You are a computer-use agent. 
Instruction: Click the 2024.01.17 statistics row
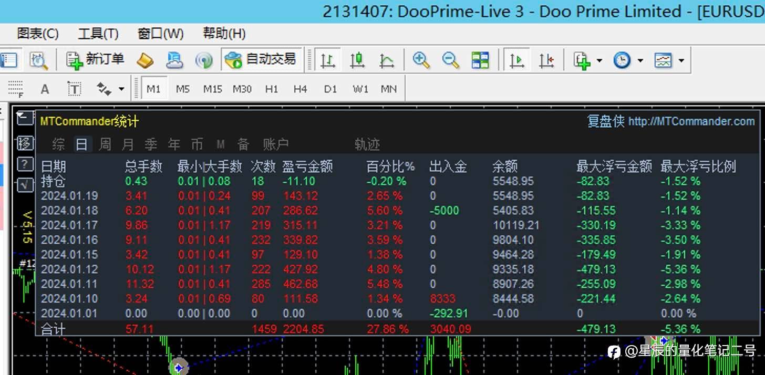pos(397,225)
